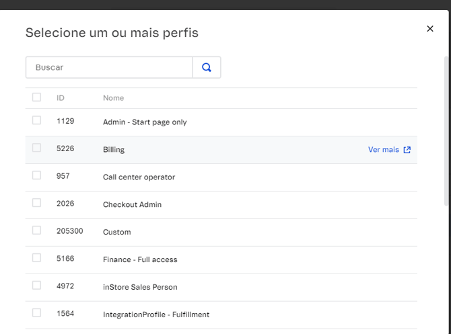
Task: Type in the Buscar search field
Action: point(109,67)
